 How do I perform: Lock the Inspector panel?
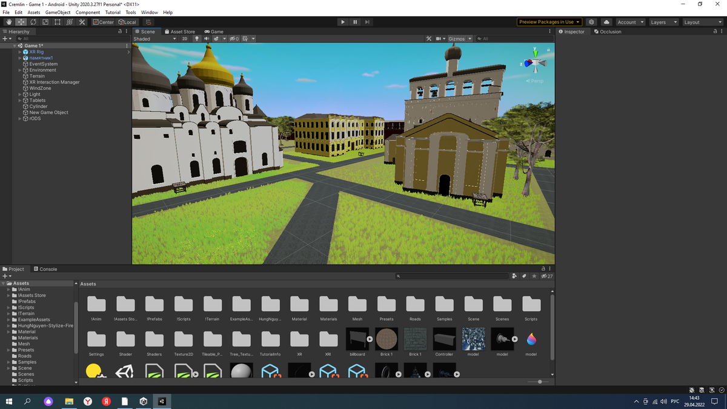[x=715, y=32]
